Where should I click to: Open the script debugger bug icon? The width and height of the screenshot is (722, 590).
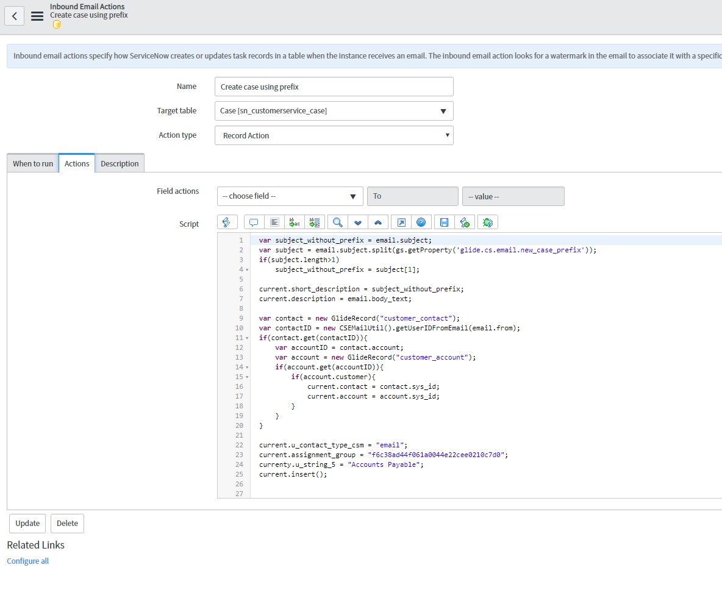click(488, 222)
